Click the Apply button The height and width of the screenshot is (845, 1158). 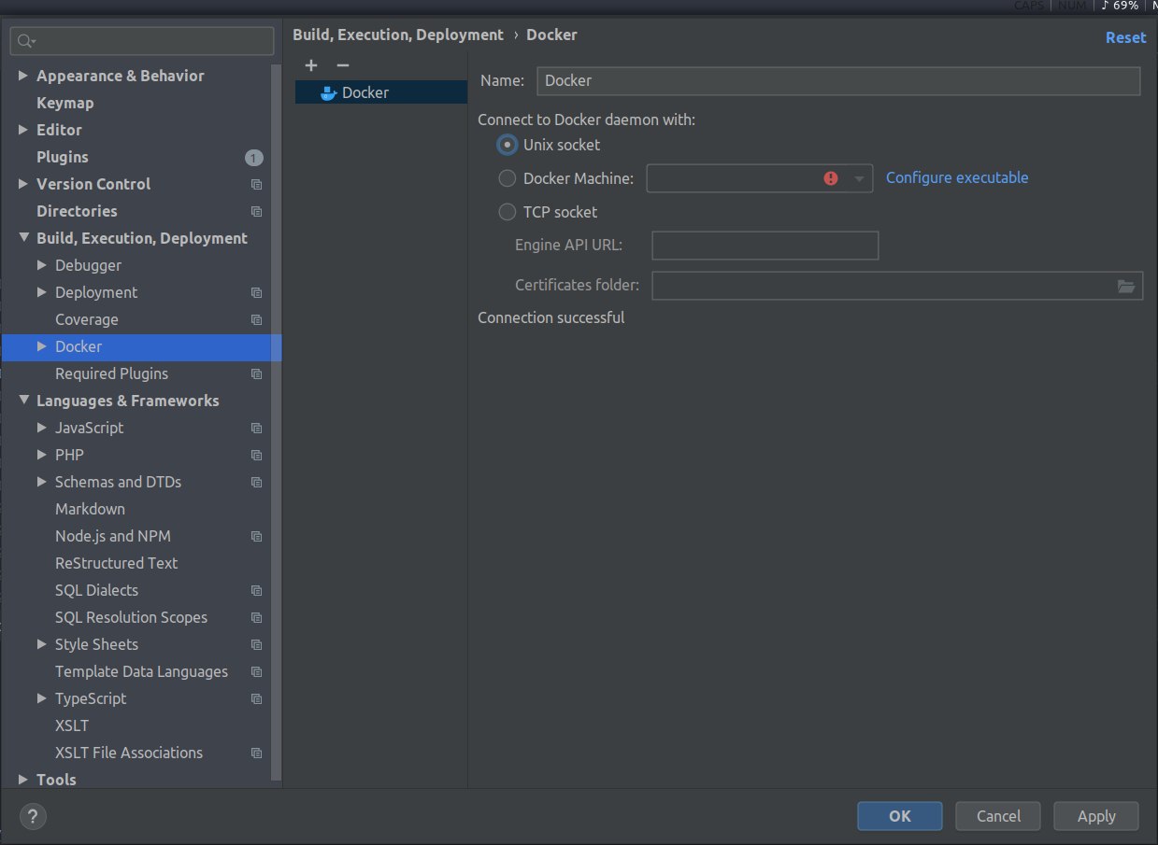[x=1096, y=816]
